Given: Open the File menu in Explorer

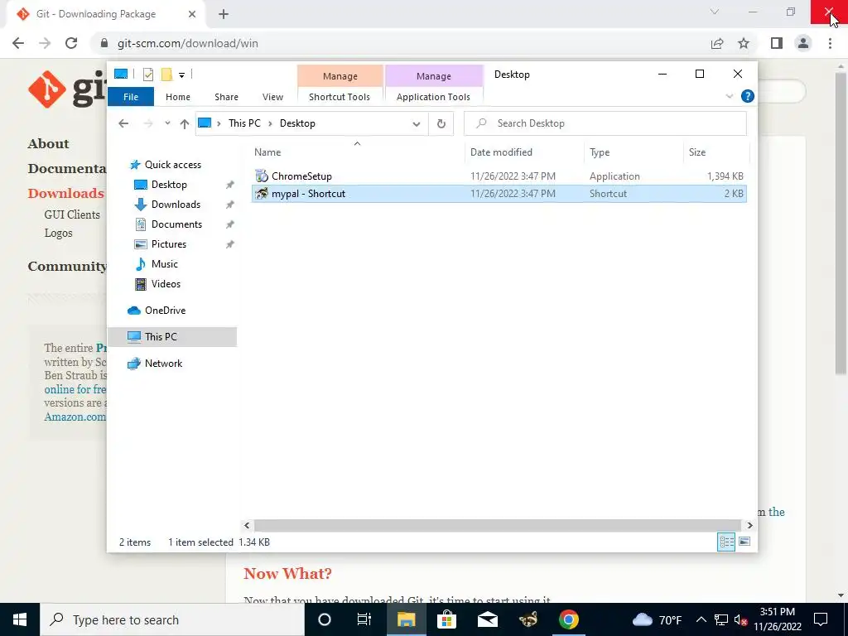Looking at the screenshot, I should (131, 97).
